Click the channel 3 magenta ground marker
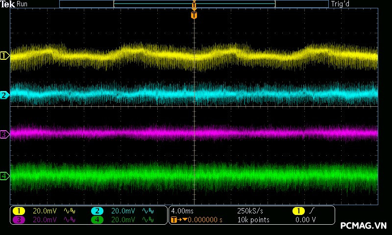This screenshot has width=392, height=235. pyautogui.click(x=4, y=134)
